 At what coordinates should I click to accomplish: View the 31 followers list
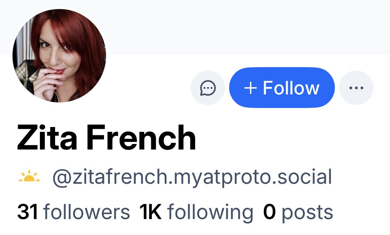click(73, 212)
